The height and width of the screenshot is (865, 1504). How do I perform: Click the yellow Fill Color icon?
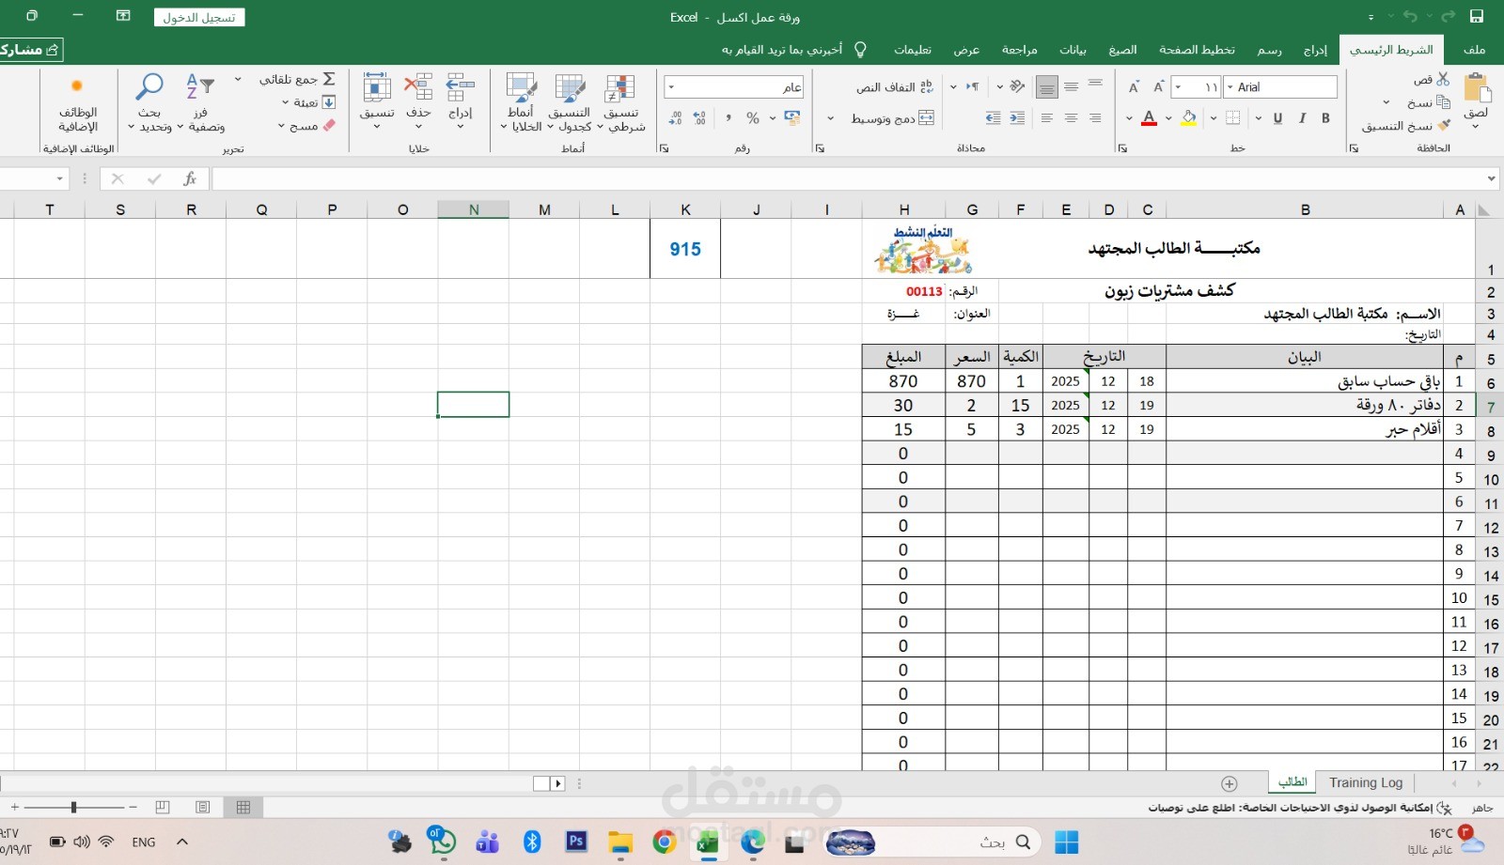click(1188, 118)
